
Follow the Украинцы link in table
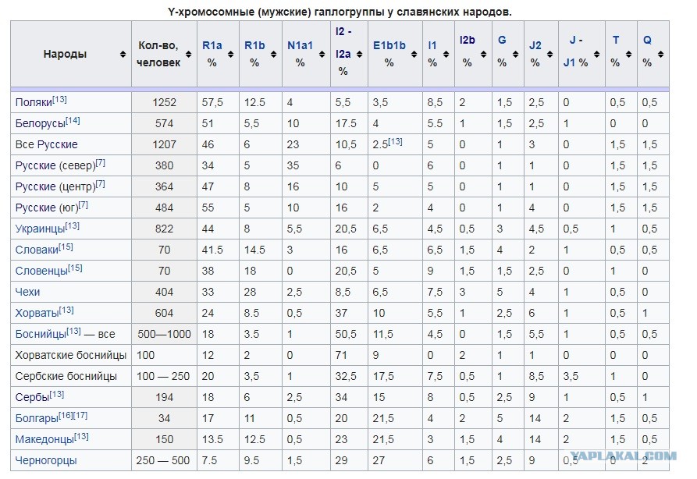click(x=40, y=229)
